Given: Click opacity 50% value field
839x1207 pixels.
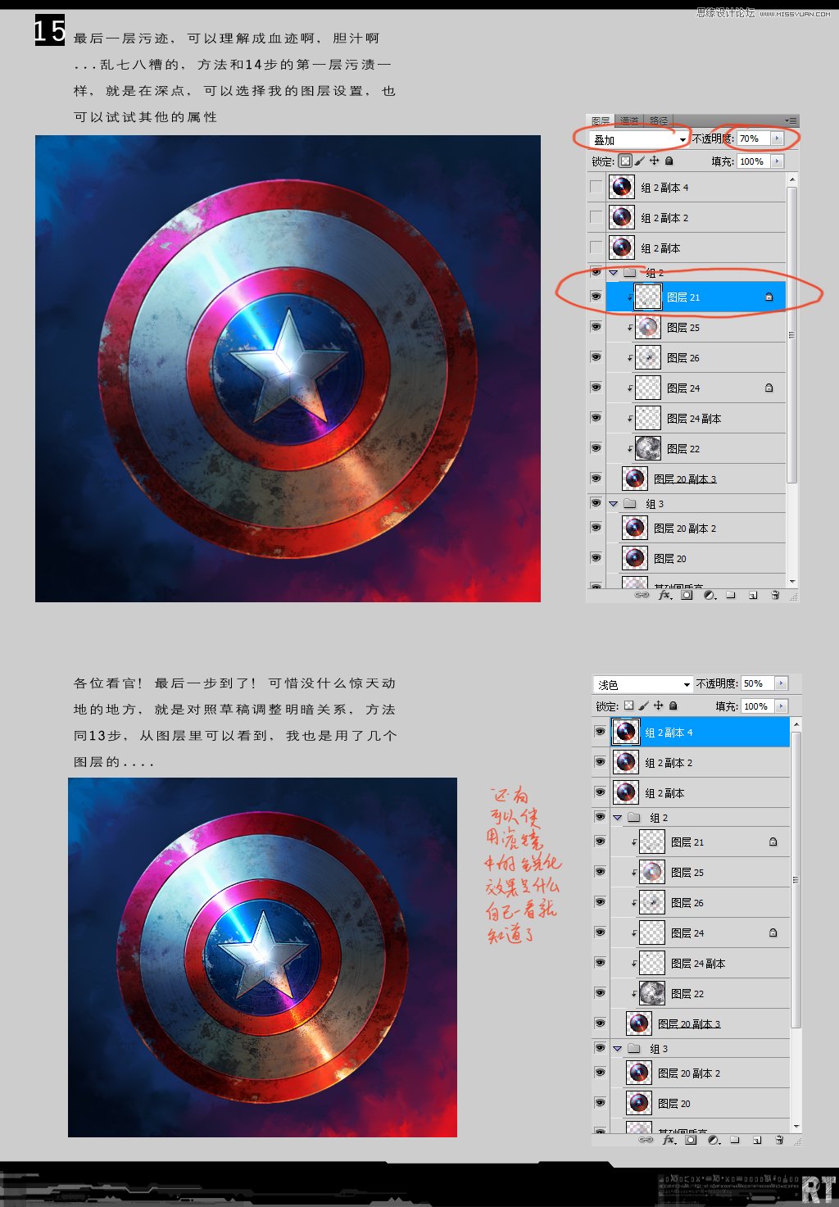Looking at the screenshot, I should (758, 683).
